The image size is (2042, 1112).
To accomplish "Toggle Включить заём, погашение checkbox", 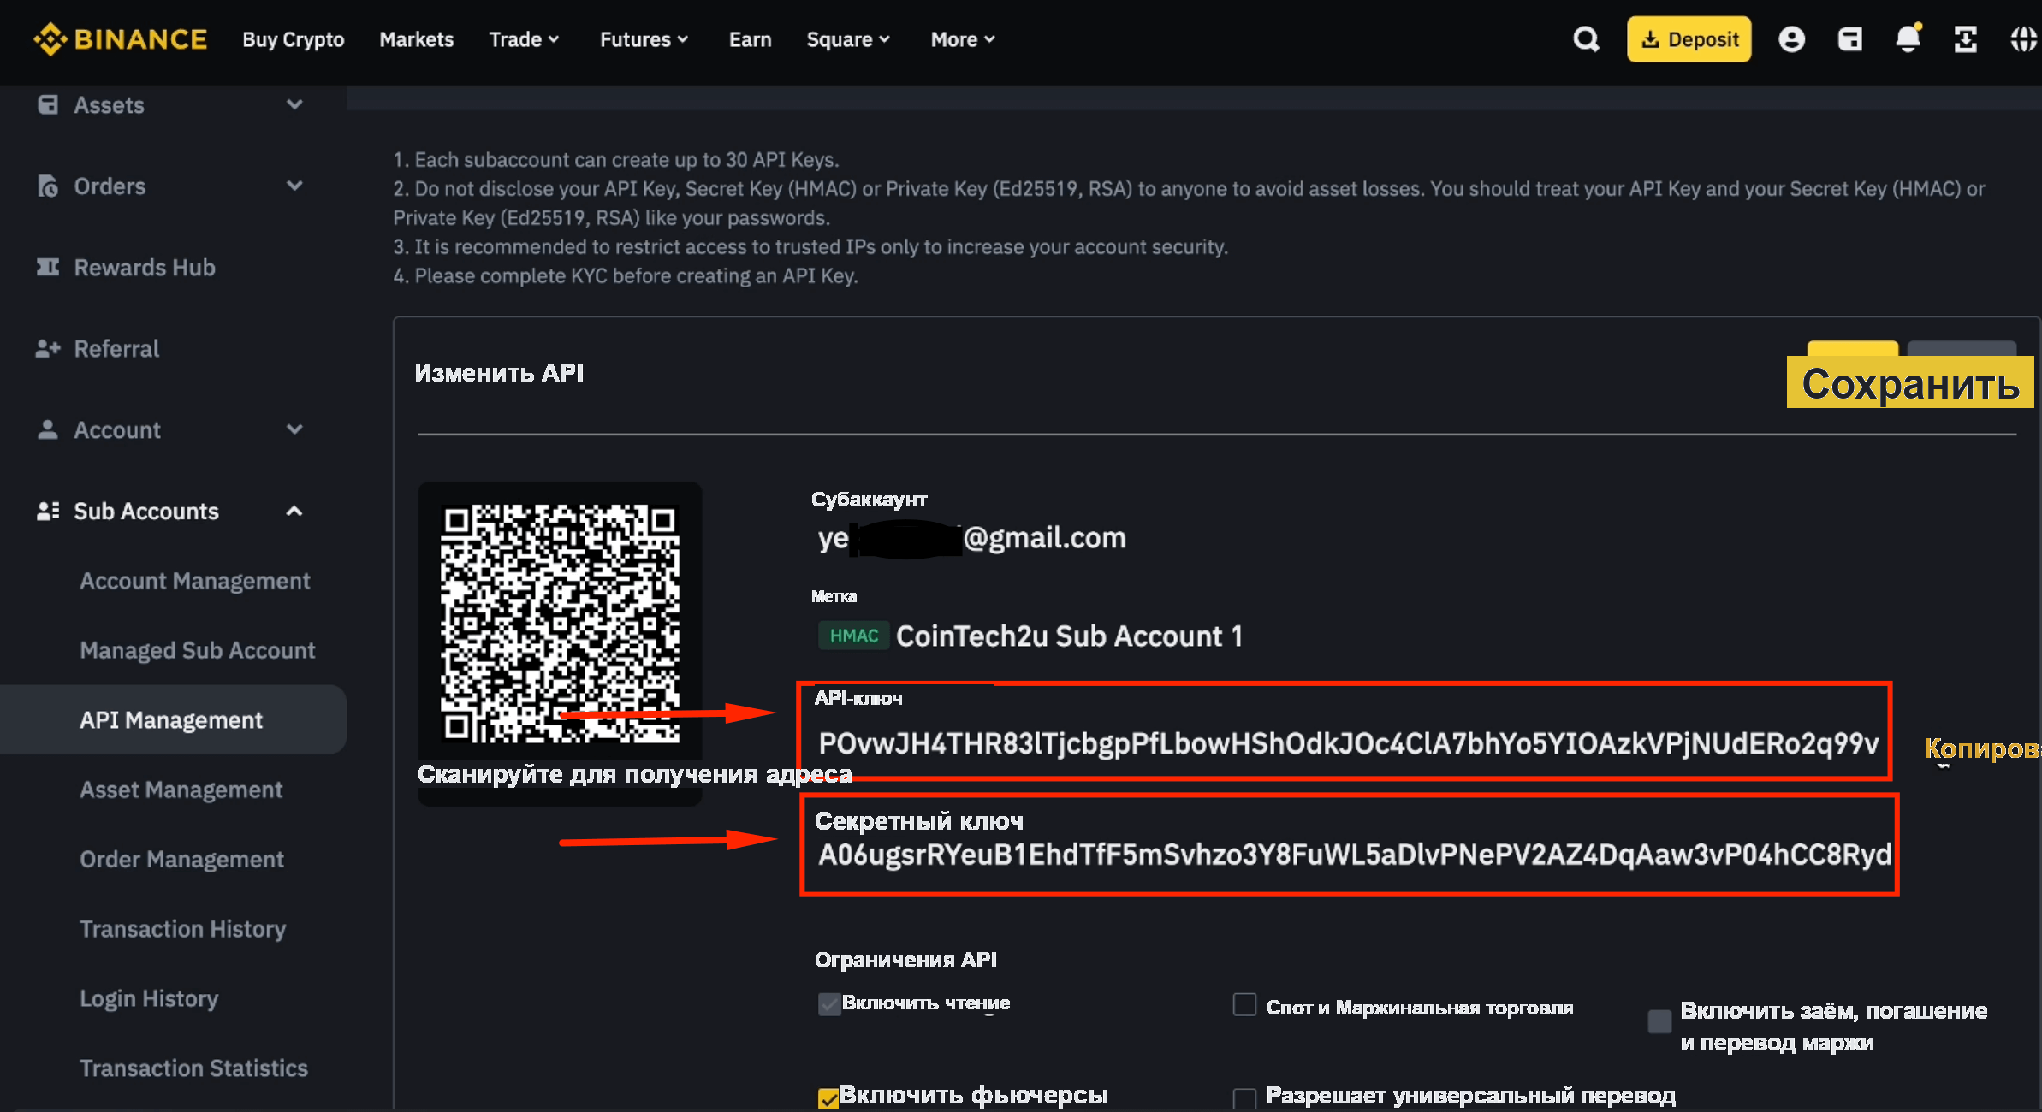I will (1659, 1021).
